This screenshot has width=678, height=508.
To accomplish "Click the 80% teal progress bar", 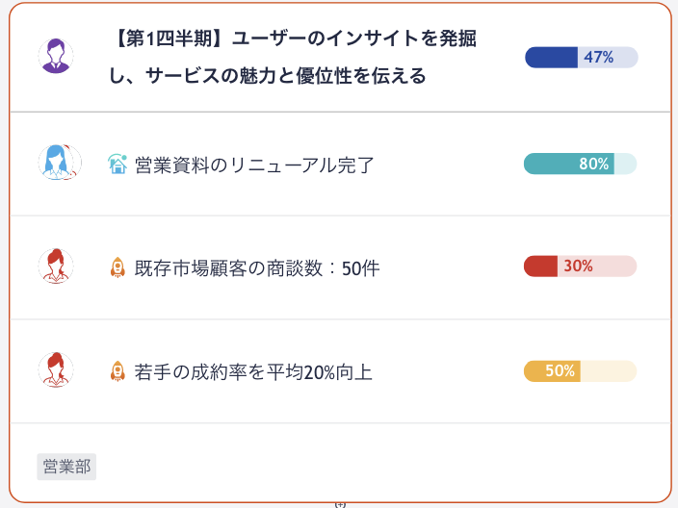I will 581,164.
